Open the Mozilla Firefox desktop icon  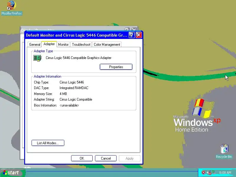coord(12,8)
